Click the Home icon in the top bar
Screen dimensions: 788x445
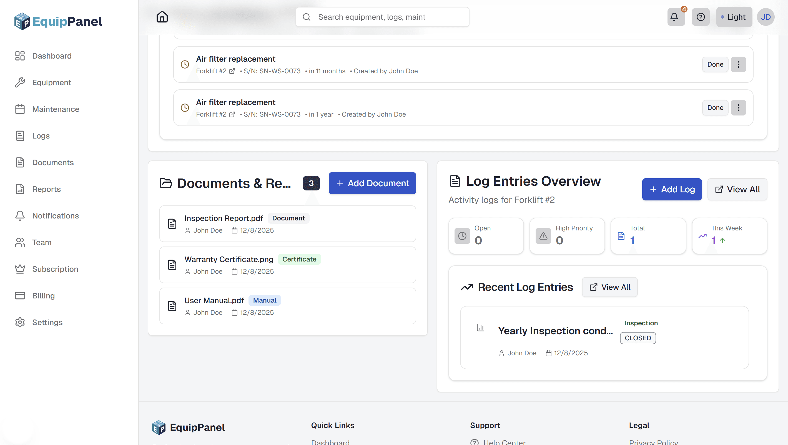click(162, 17)
